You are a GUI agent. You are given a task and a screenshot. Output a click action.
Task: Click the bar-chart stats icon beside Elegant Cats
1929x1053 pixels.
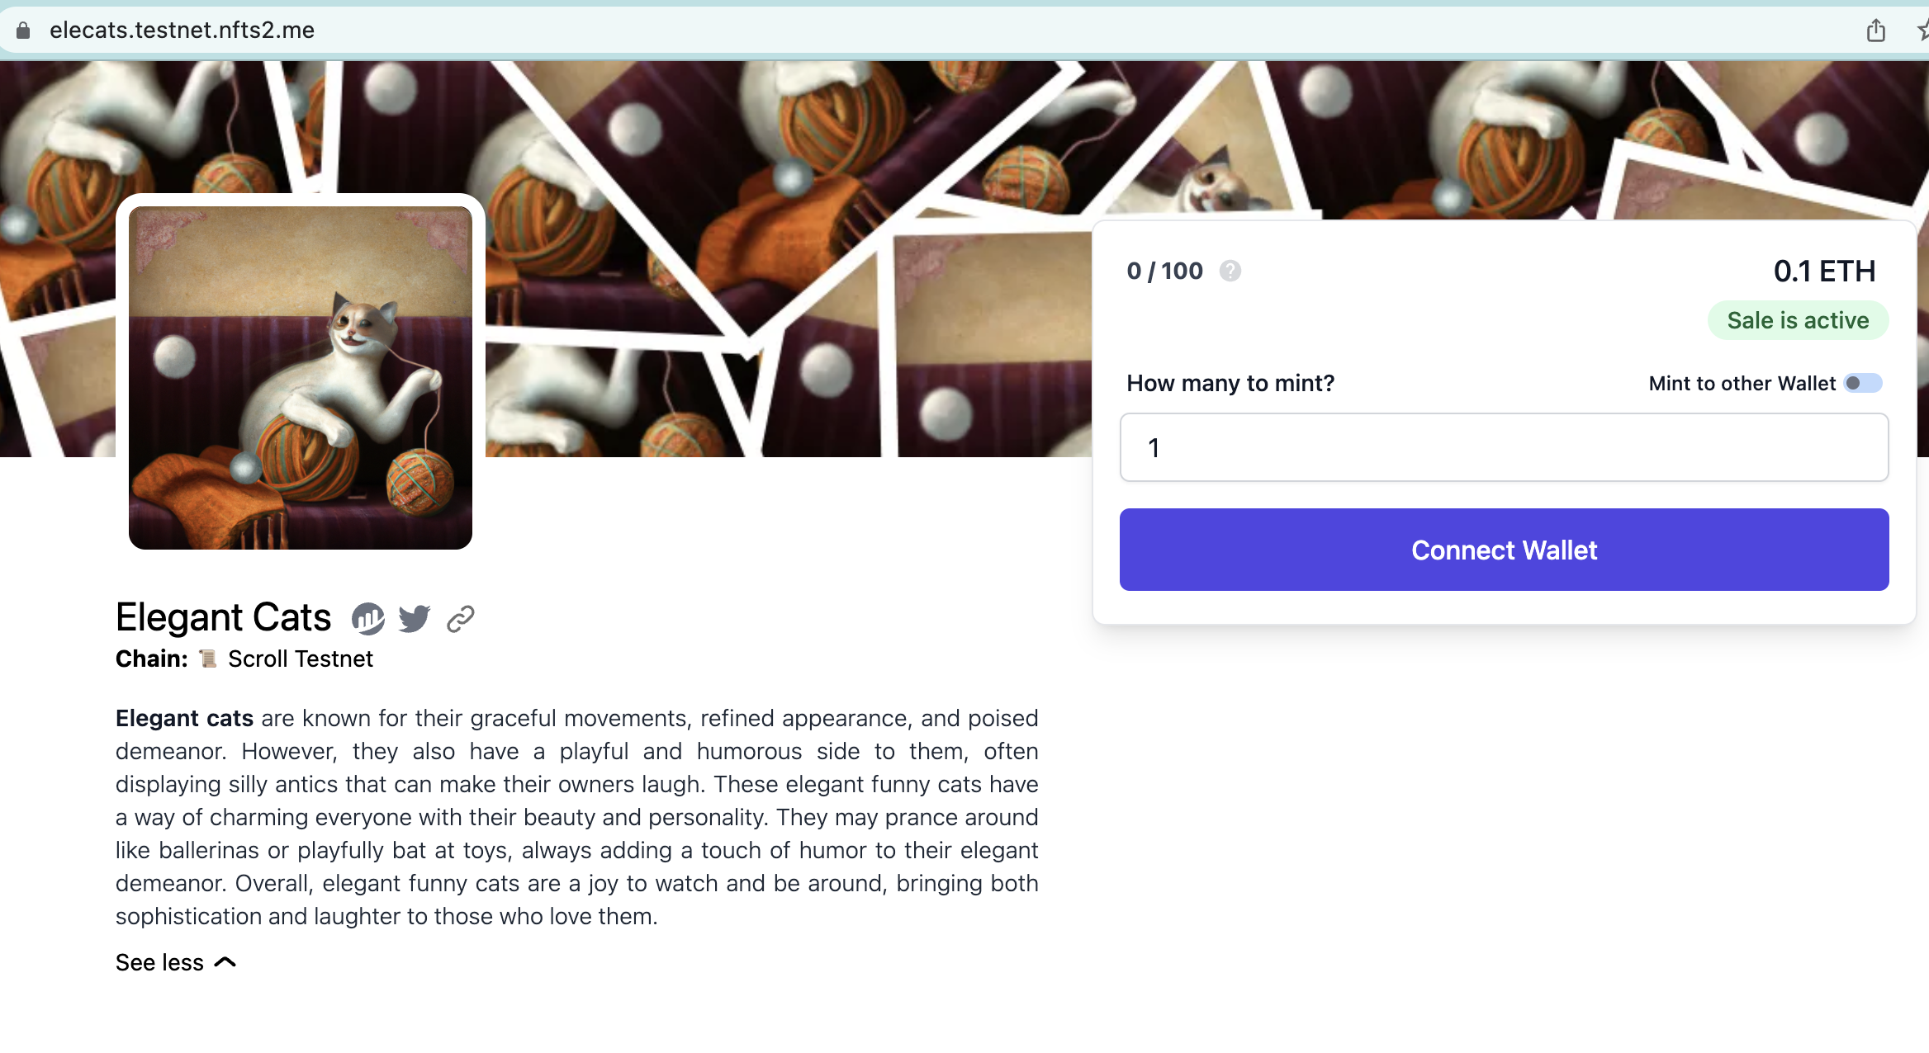click(x=368, y=618)
